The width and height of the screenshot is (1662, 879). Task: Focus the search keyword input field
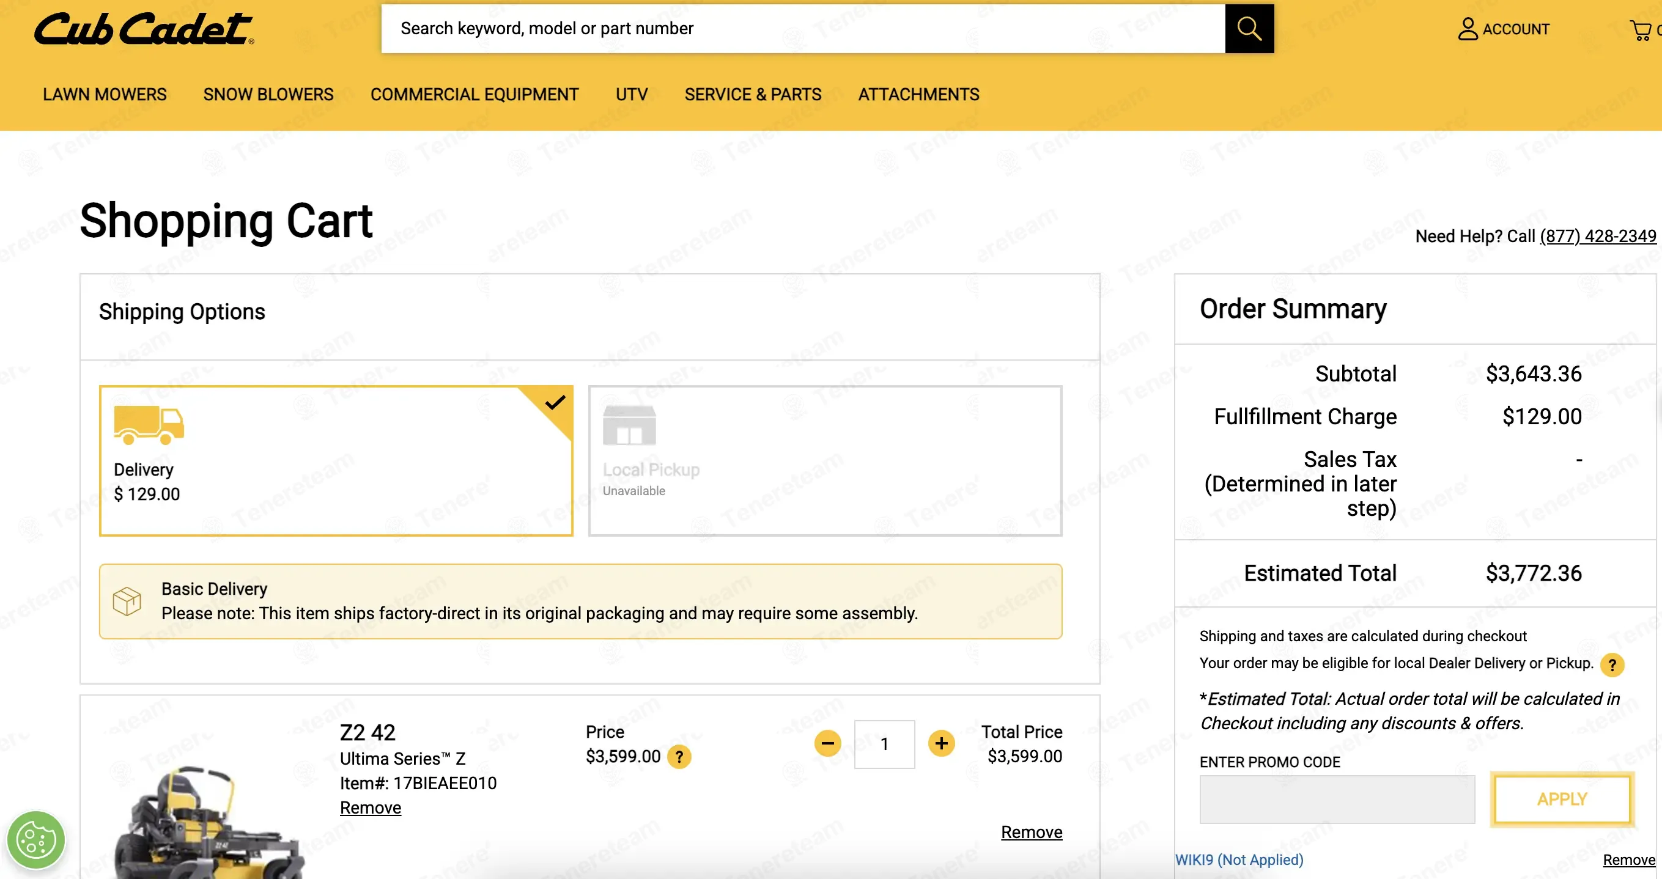803,29
